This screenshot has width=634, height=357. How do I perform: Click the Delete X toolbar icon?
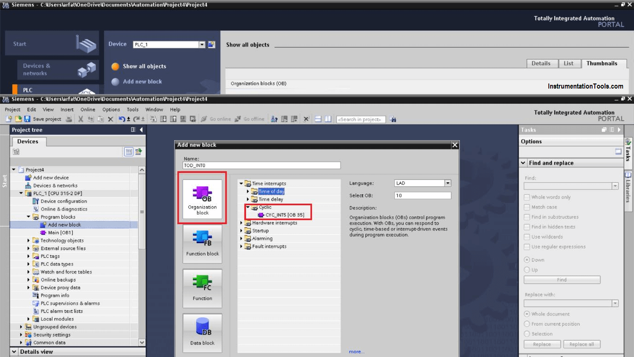tap(110, 119)
